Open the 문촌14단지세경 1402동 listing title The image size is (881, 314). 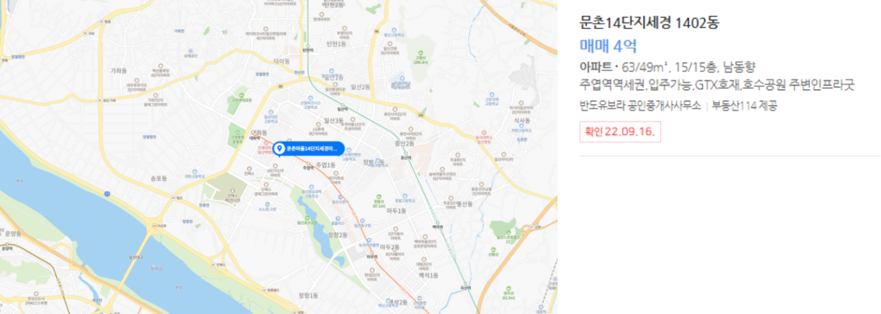click(x=649, y=23)
